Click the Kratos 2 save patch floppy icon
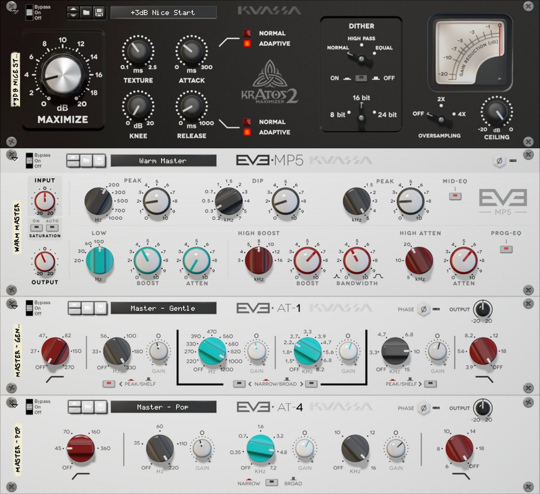 99,13
